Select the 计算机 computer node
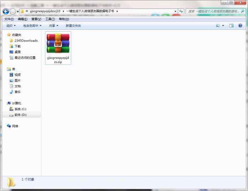Image resolution: width=248 pixels, height=191 pixels. pyautogui.click(x=17, y=103)
